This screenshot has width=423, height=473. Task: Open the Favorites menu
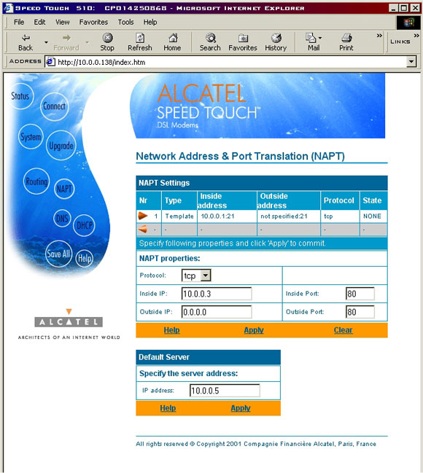tap(93, 22)
